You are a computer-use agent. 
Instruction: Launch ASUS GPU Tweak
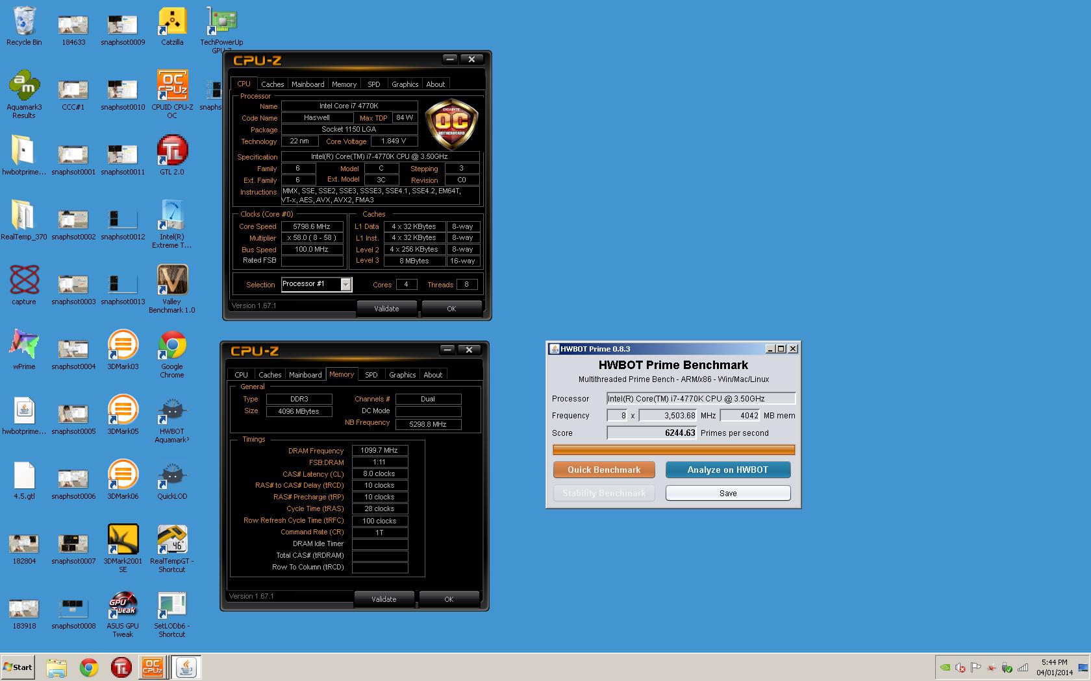pos(123,613)
